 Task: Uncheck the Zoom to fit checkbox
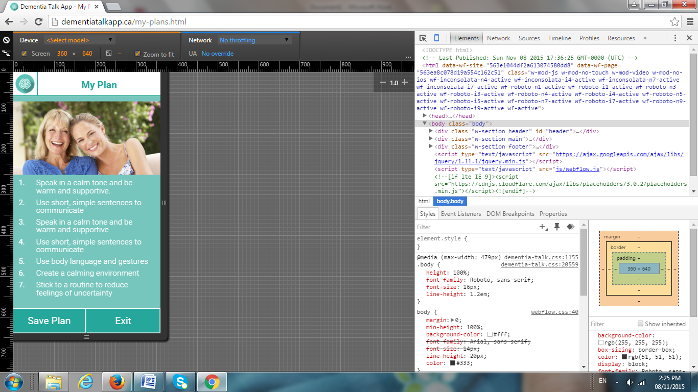click(137, 54)
